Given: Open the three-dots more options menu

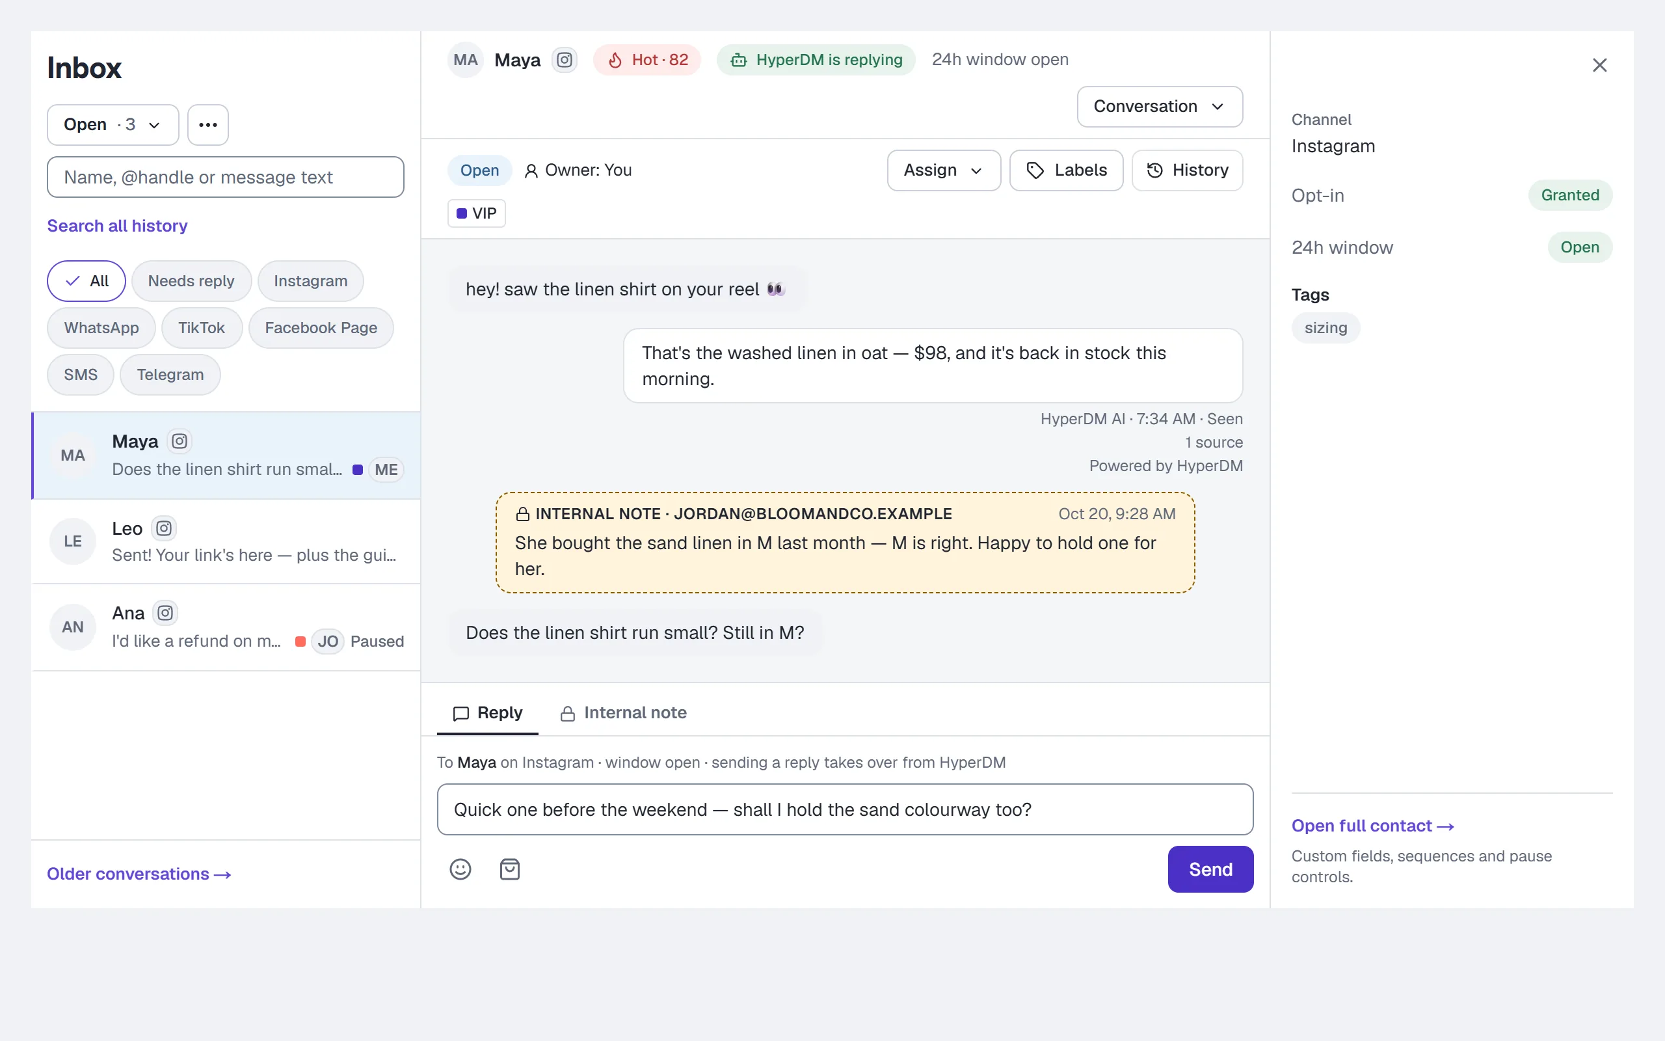Looking at the screenshot, I should [207, 125].
